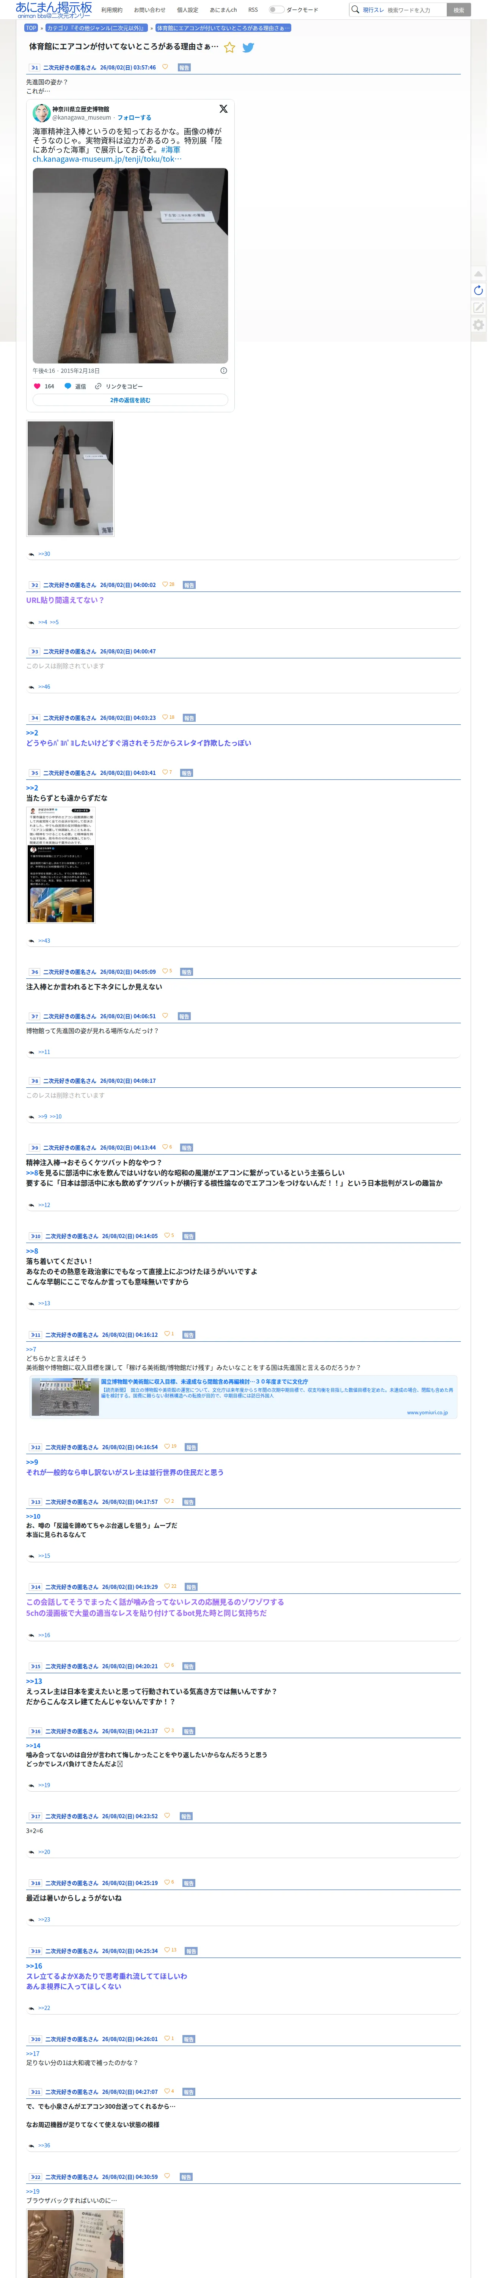
Task: Click the search magnifier icon in the header
Action: tap(355, 10)
